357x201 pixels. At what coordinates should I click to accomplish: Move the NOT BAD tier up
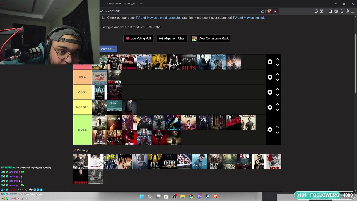tap(277, 104)
